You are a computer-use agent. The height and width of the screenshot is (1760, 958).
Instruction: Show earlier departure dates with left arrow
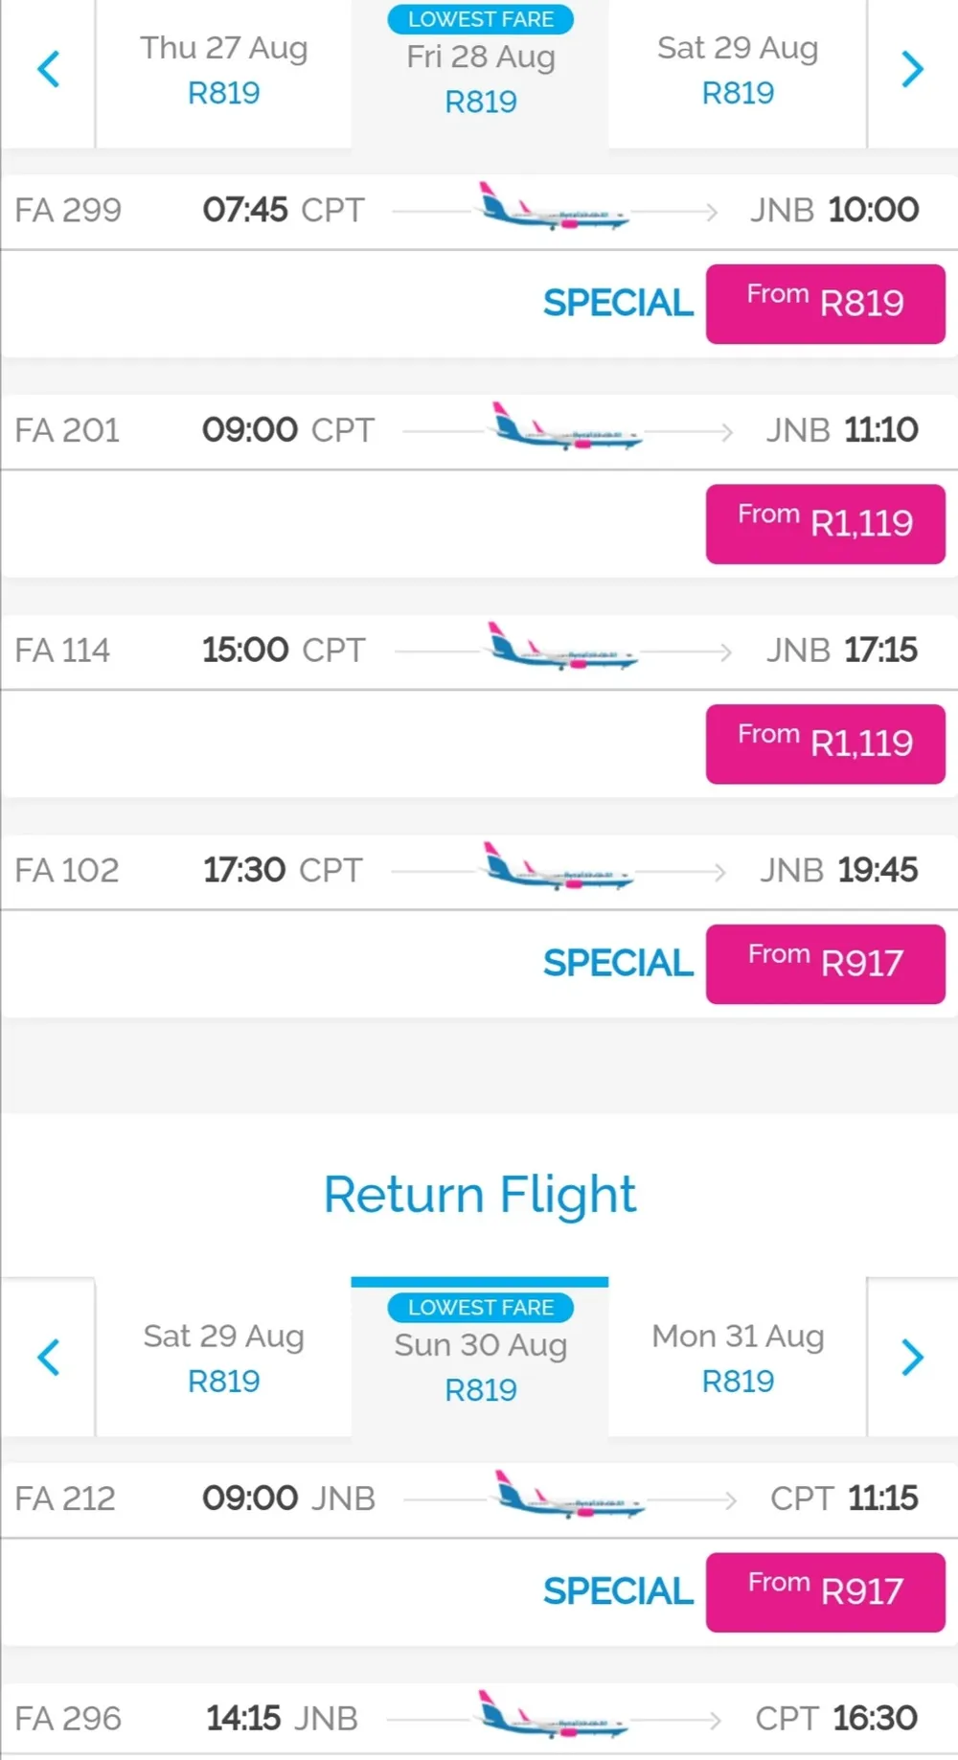pos(48,69)
